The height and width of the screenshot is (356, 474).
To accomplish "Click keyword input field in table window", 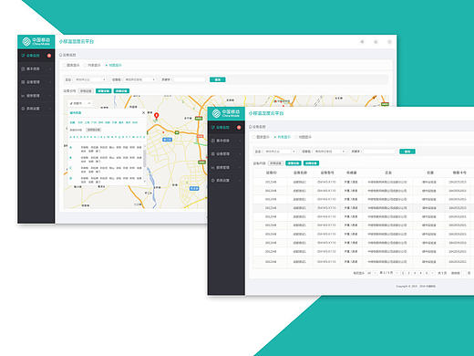I will click(379, 152).
